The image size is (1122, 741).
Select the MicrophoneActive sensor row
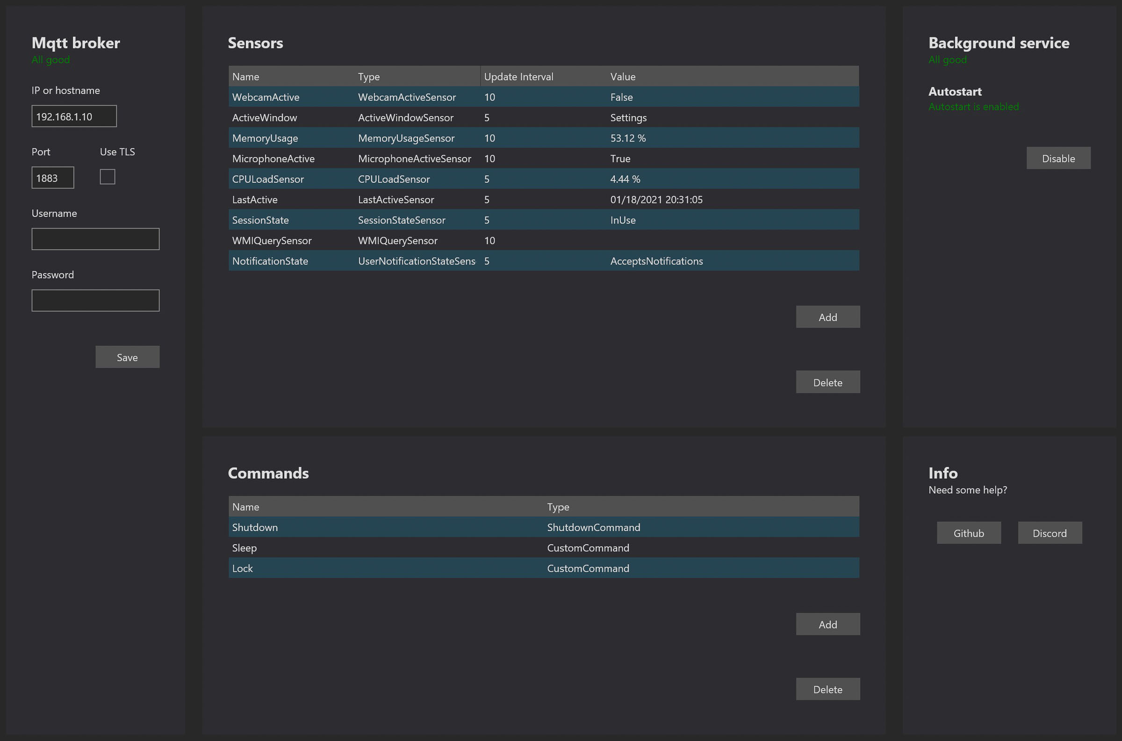coord(544,158)
